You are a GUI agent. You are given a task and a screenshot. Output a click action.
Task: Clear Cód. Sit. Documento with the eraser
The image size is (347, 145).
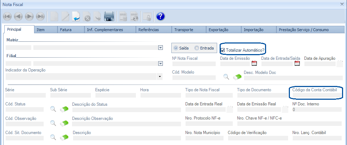coord(64,137)
